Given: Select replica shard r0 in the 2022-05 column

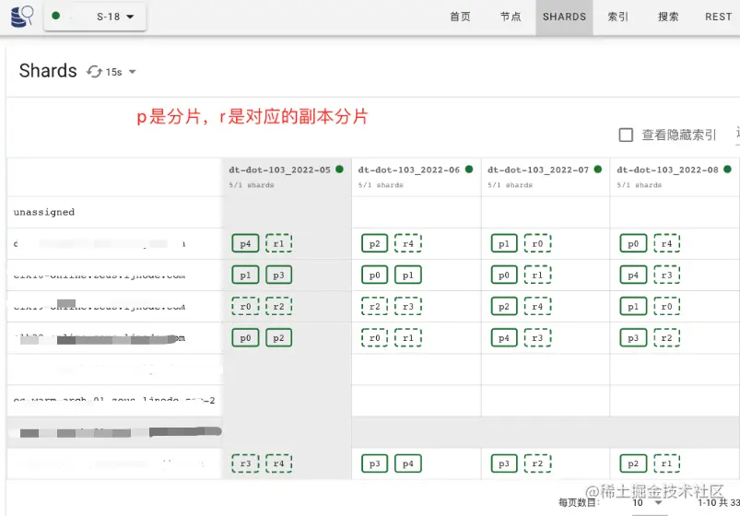Looking at the screenshot, I should pyautogui.click(x=245, y=307).
